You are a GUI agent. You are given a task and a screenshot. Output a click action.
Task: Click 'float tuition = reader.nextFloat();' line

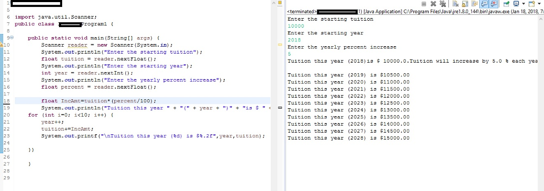[98, 59]
